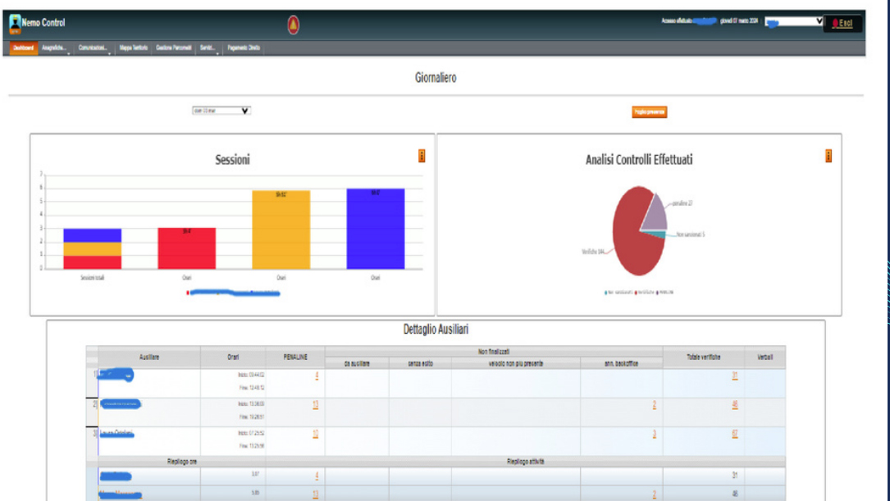
Task: Click the orange Foglio presenze button
Action: point(650,112)
